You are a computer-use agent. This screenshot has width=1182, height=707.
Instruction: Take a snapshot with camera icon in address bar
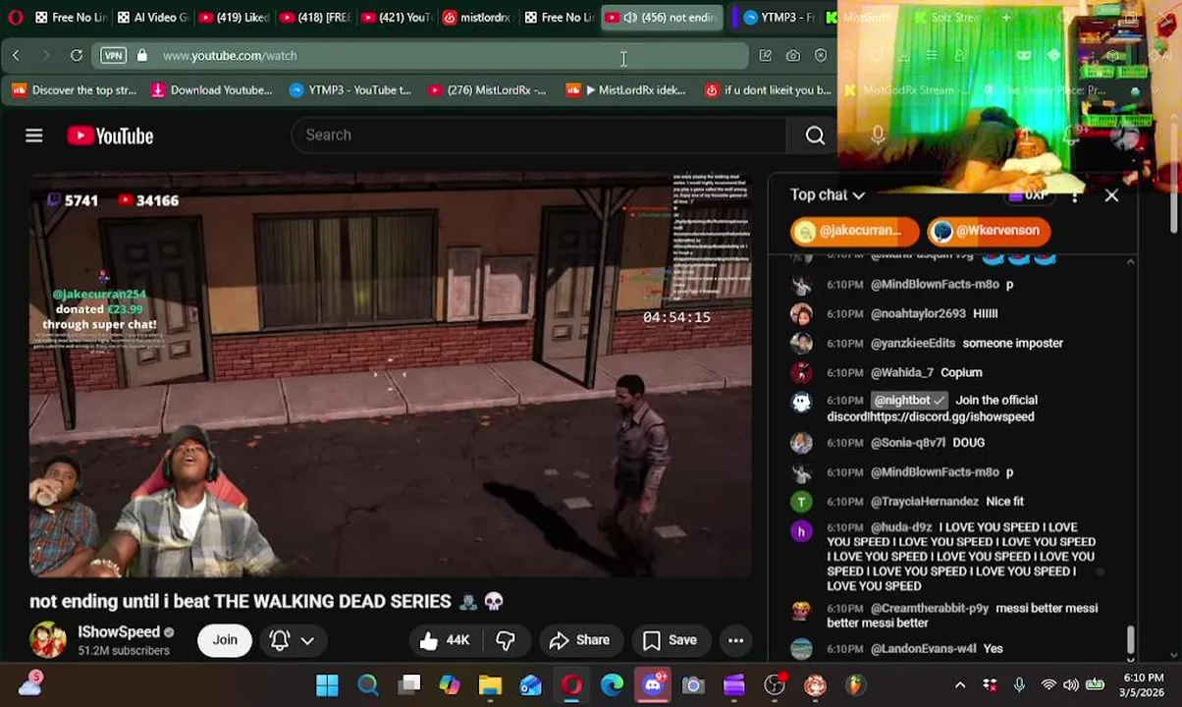(793, 56)
